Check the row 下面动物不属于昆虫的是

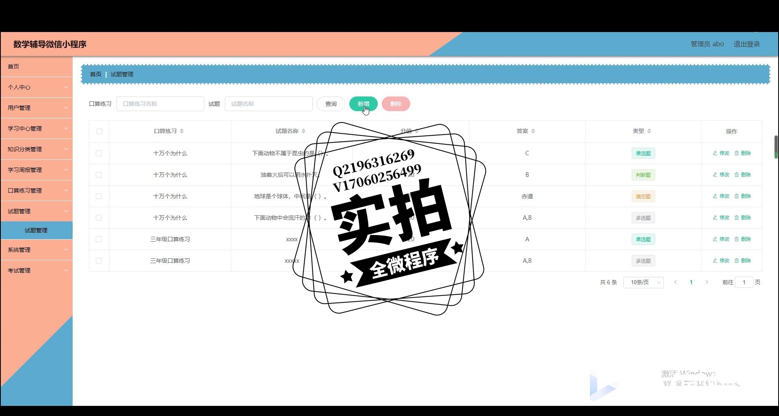[99, 153]
